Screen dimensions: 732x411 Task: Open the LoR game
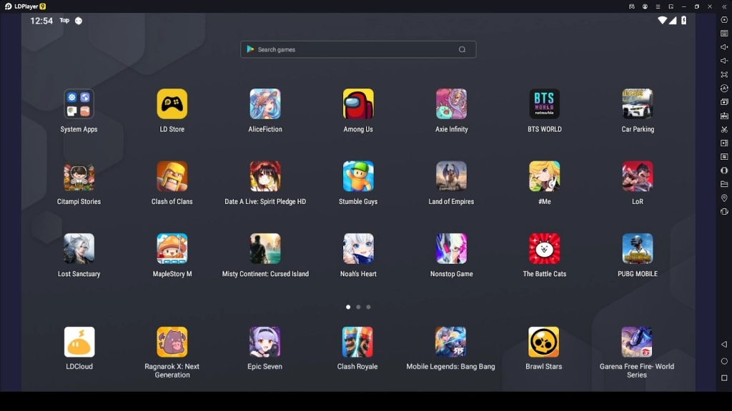tap(638, 176)
